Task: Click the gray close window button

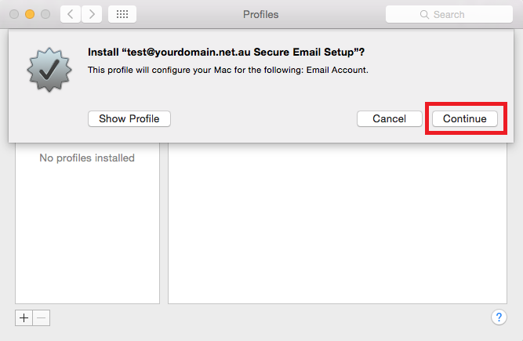Action: click(14, 14)
